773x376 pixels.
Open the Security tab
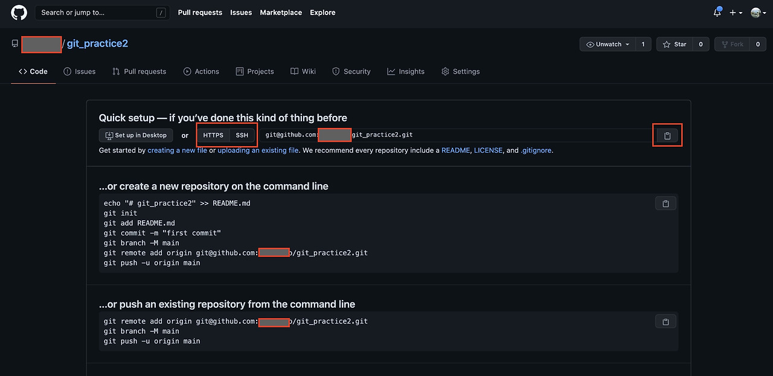point(351,71)
